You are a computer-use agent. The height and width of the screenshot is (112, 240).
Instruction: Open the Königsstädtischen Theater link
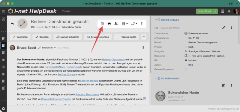pos(56,99)
